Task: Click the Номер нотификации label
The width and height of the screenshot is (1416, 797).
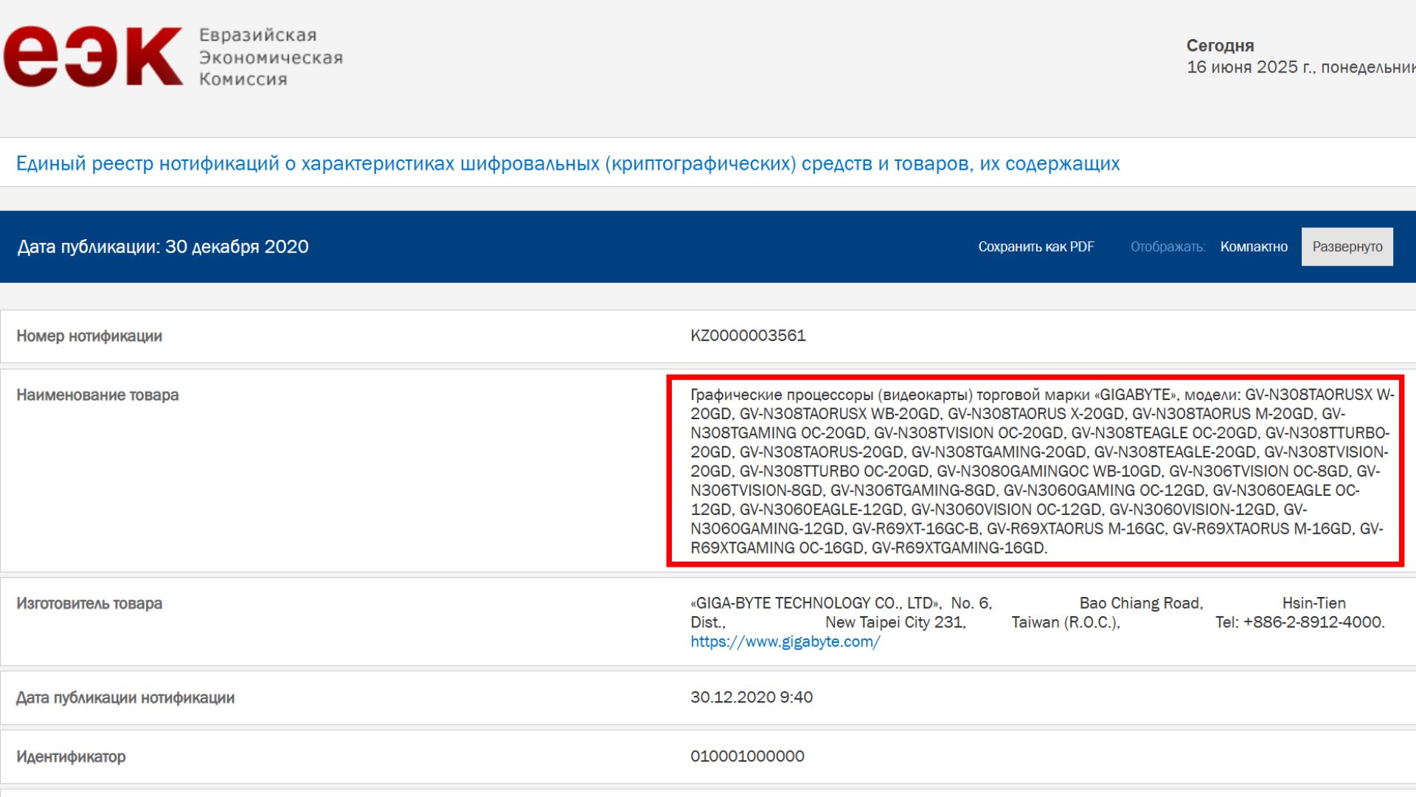Action: click(x=89, y=336)
